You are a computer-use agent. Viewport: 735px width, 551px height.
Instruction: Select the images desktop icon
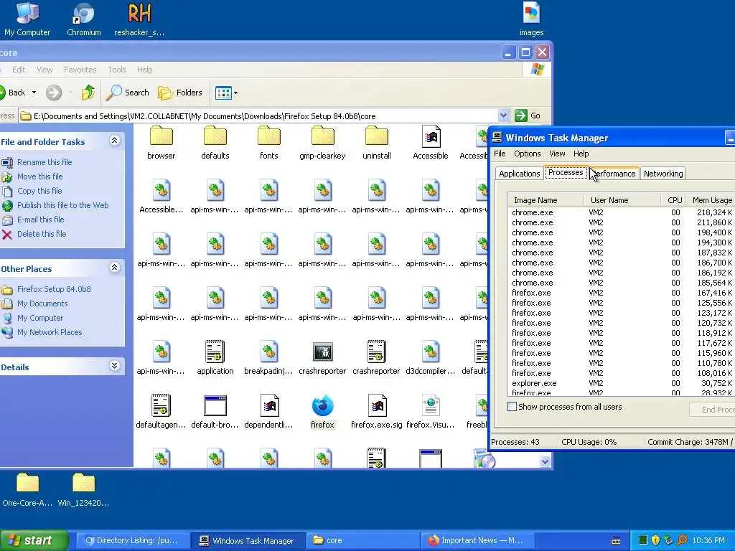tap(531, 19)
